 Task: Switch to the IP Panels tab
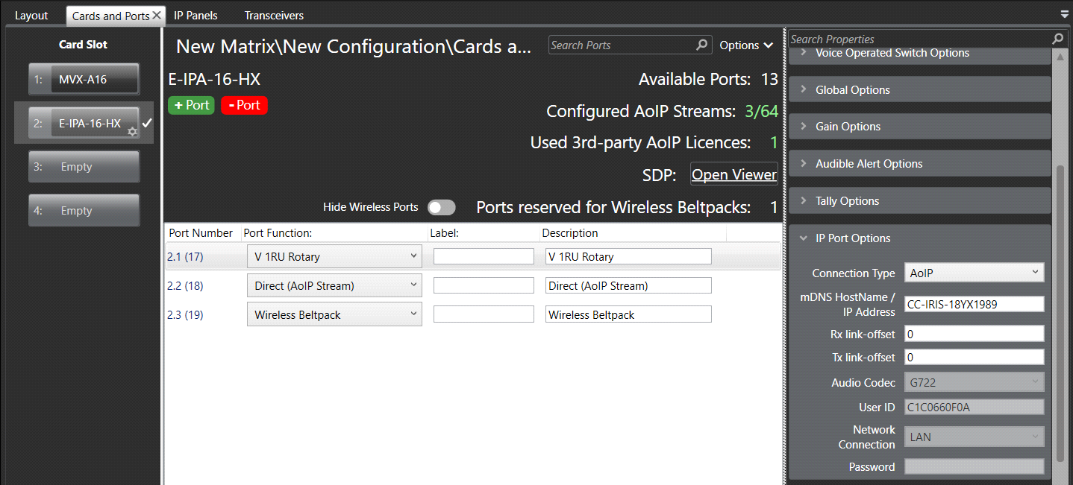coord(195,15)
